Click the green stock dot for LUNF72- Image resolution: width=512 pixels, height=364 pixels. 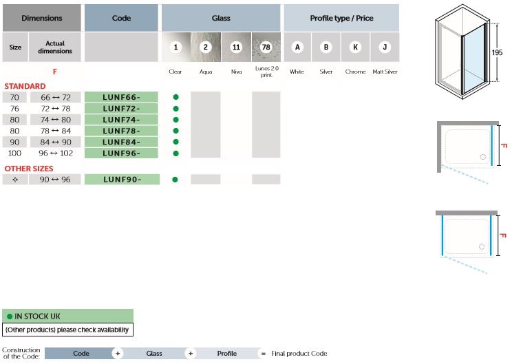pyautogui.click(x=175, y=109)
